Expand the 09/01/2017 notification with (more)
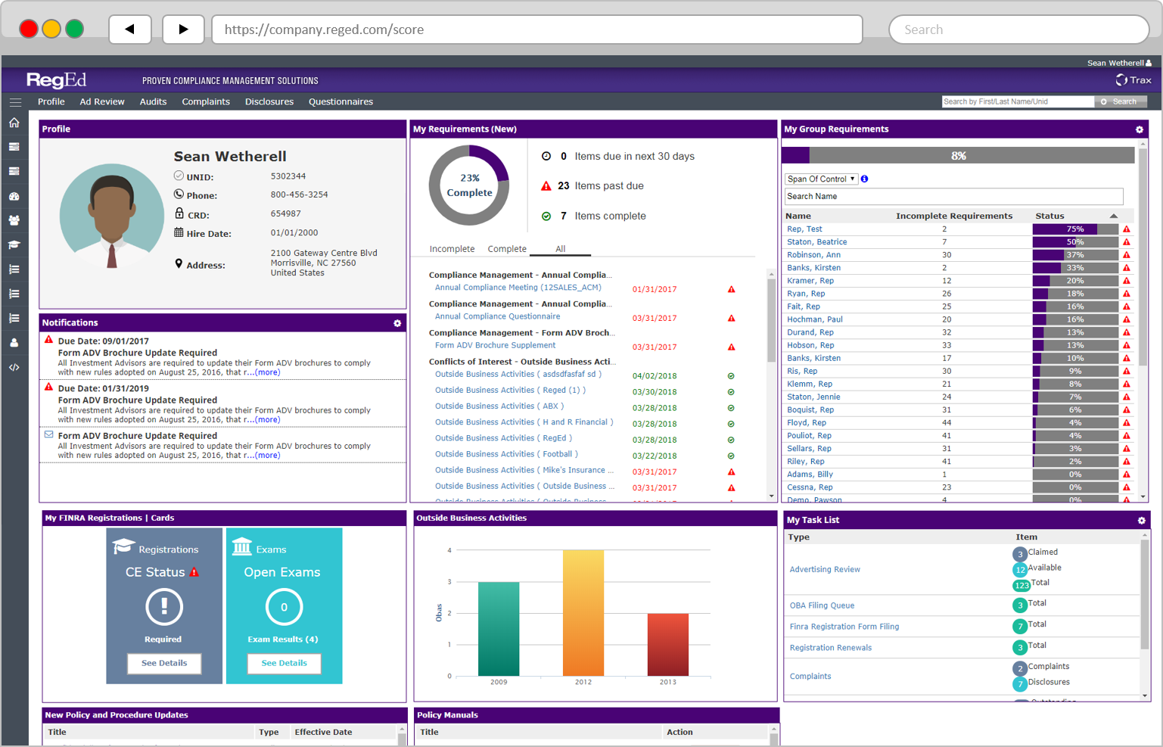The width and height of the screenshot is (1163, 747). tap(268, 372)
